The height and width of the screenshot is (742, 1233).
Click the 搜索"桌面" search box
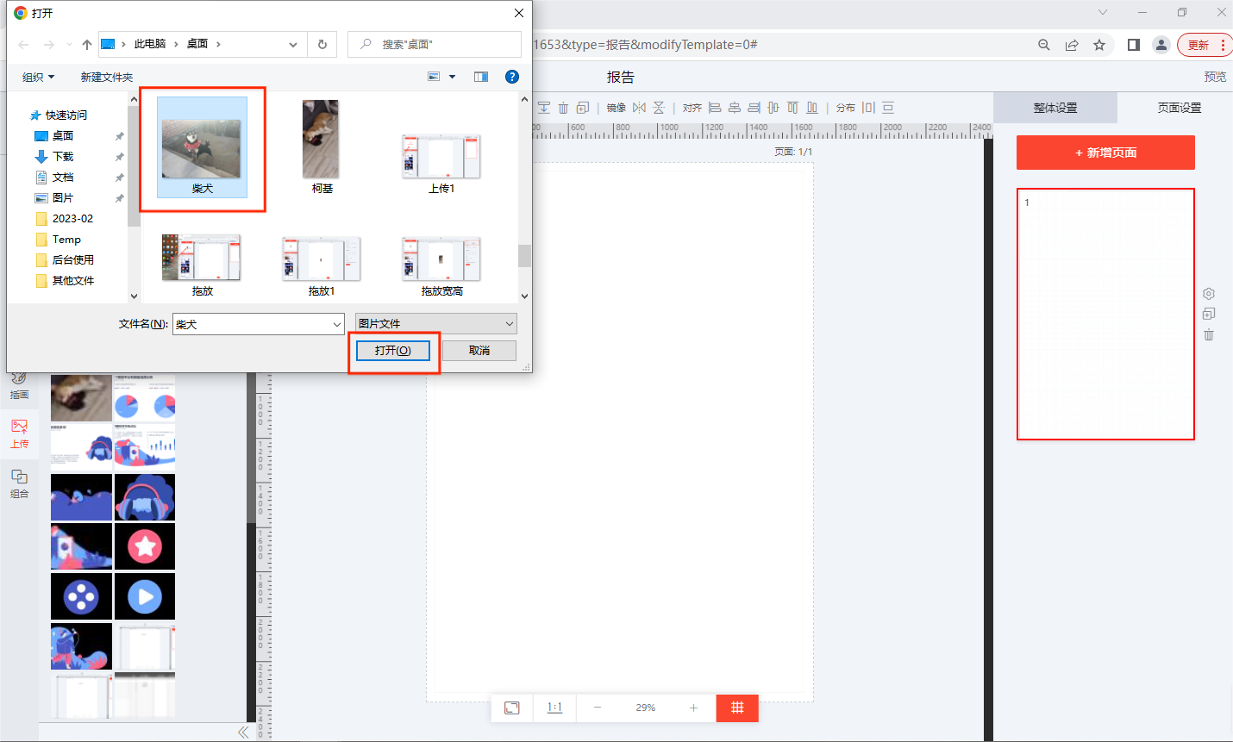(435, 44)
